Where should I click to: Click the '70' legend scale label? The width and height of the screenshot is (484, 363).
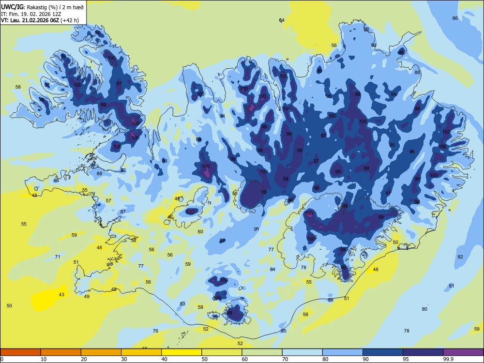click(x=285, y=359)
